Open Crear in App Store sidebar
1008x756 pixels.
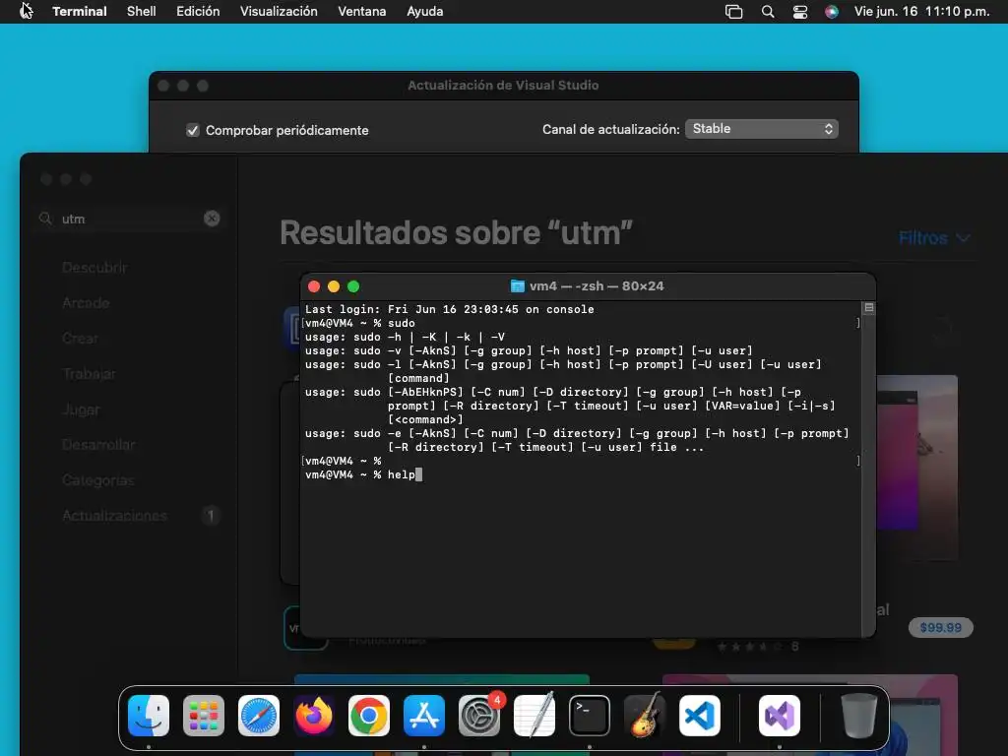point(81,339)
